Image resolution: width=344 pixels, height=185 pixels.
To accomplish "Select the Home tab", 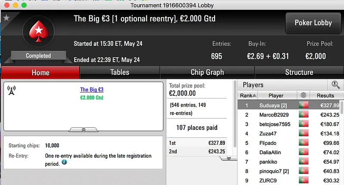I will [x=40, y=72].
